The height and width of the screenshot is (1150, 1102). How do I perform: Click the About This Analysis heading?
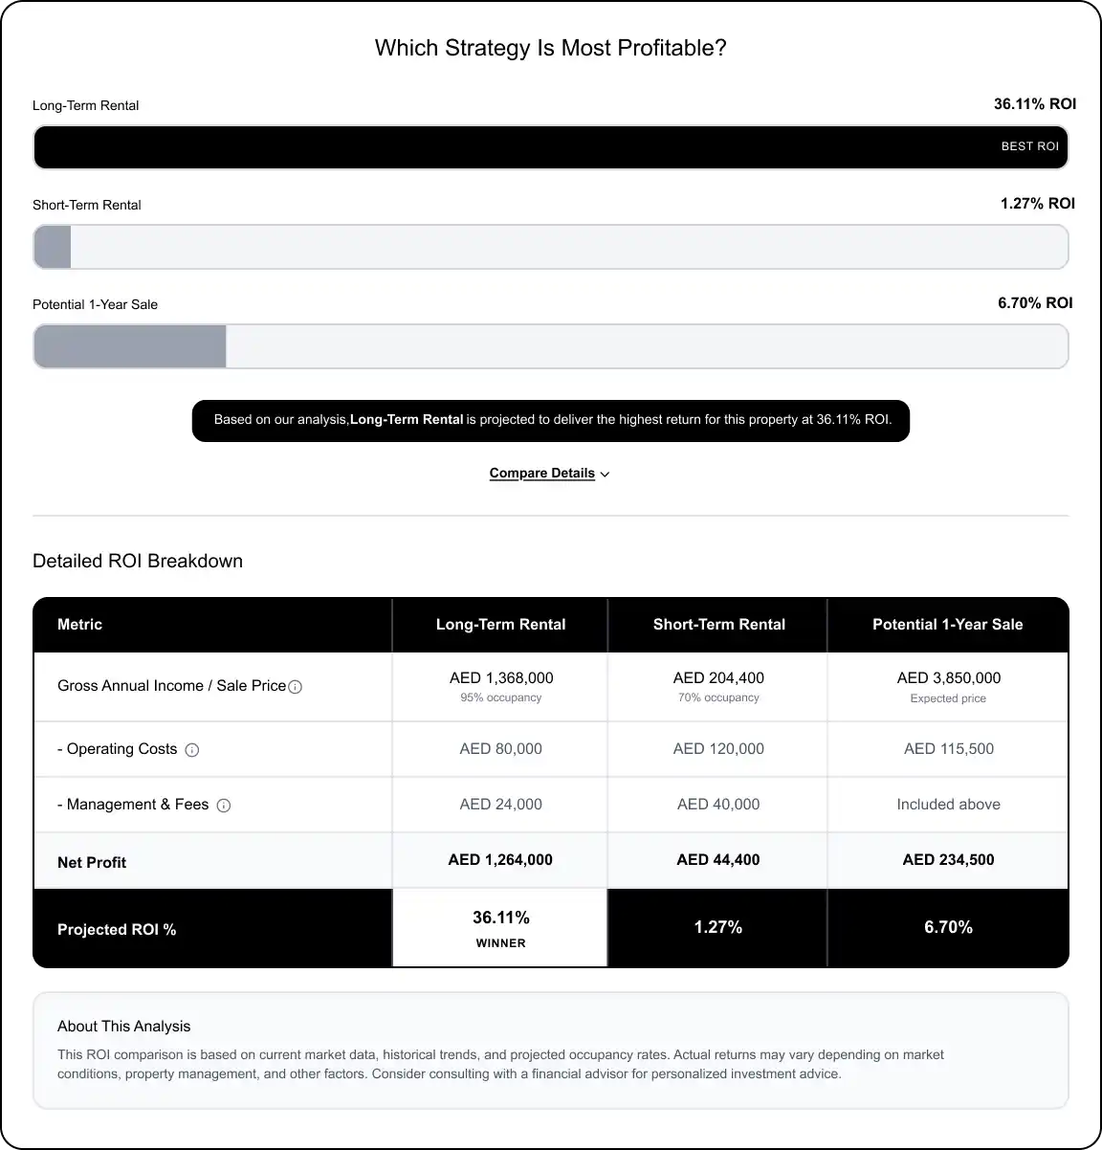[124, 1027]
